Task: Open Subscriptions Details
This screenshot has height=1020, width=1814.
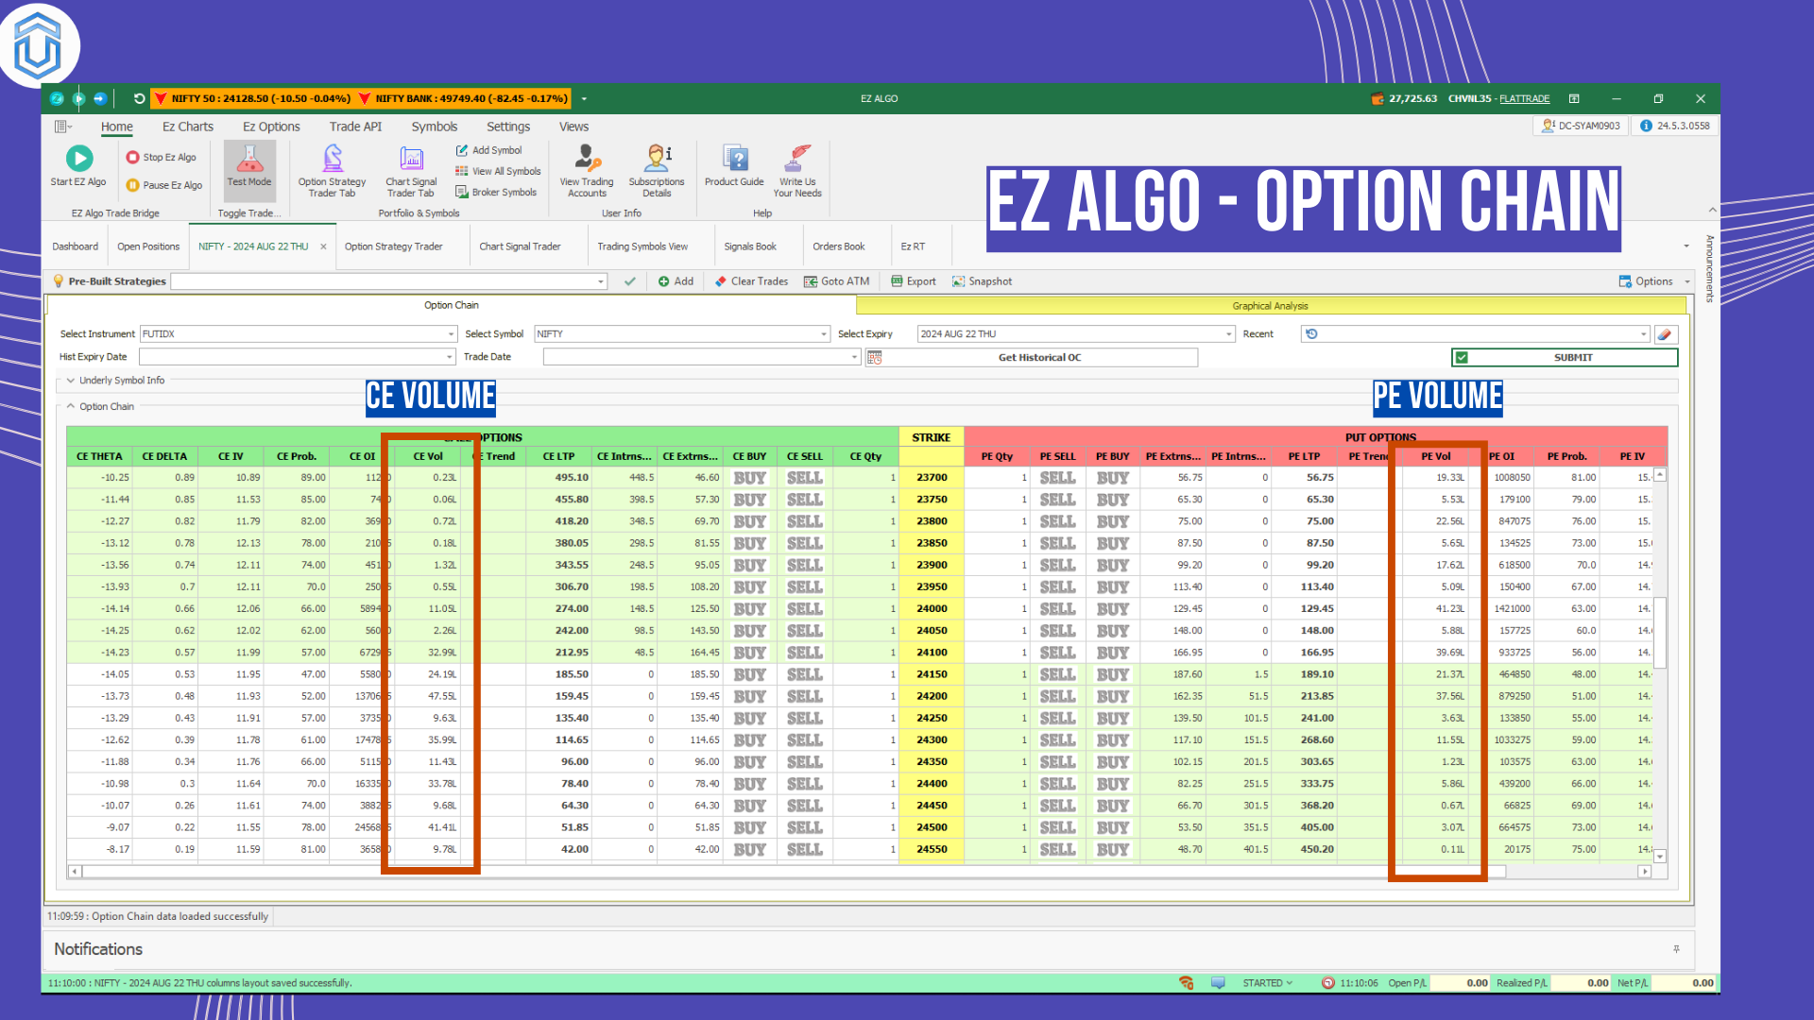Action: [x=657, y=170]
